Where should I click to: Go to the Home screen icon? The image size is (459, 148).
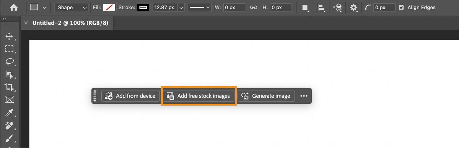tap(13, 7)
